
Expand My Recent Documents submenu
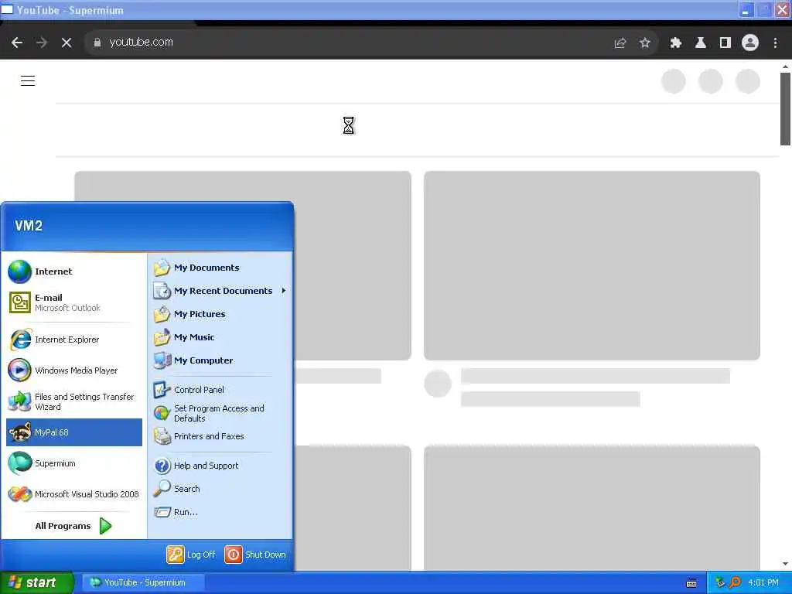(x=220, y=291)
